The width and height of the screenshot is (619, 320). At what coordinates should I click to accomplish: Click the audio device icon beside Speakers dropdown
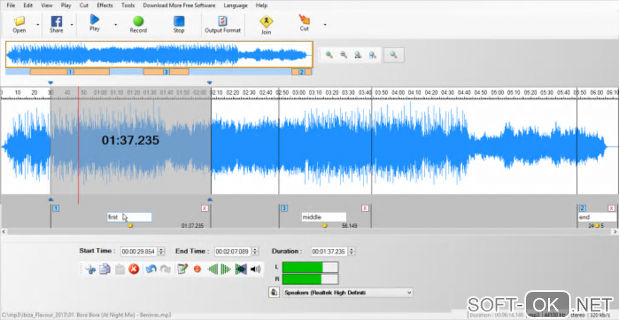(x=273, y=293)
